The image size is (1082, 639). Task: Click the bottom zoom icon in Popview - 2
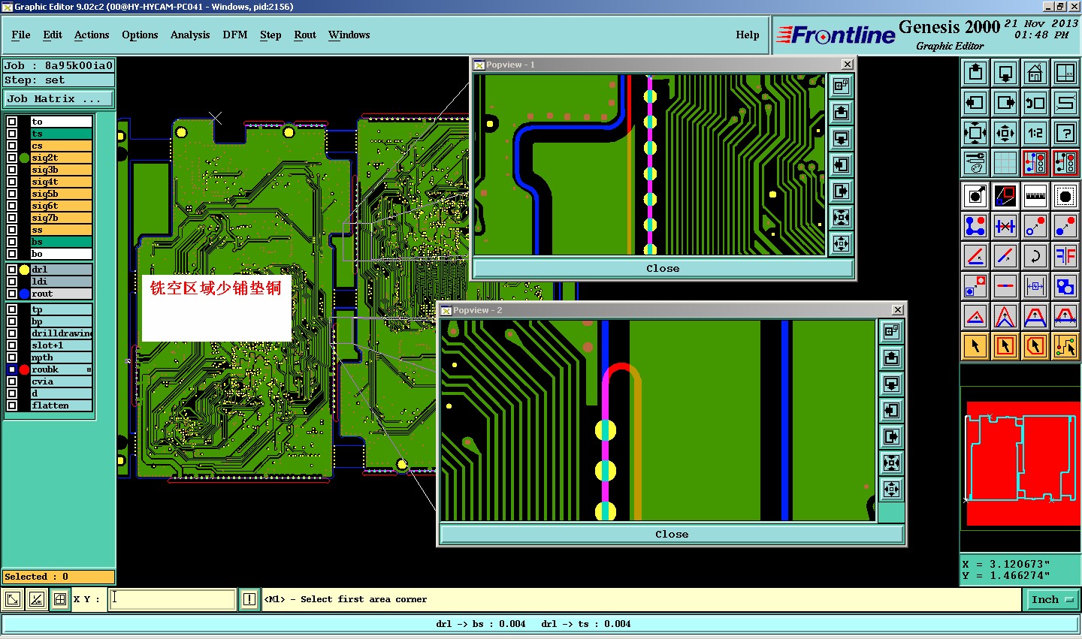[891, 490]
